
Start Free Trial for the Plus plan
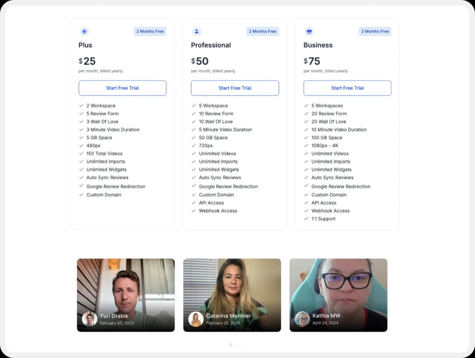tap(122, 88)
